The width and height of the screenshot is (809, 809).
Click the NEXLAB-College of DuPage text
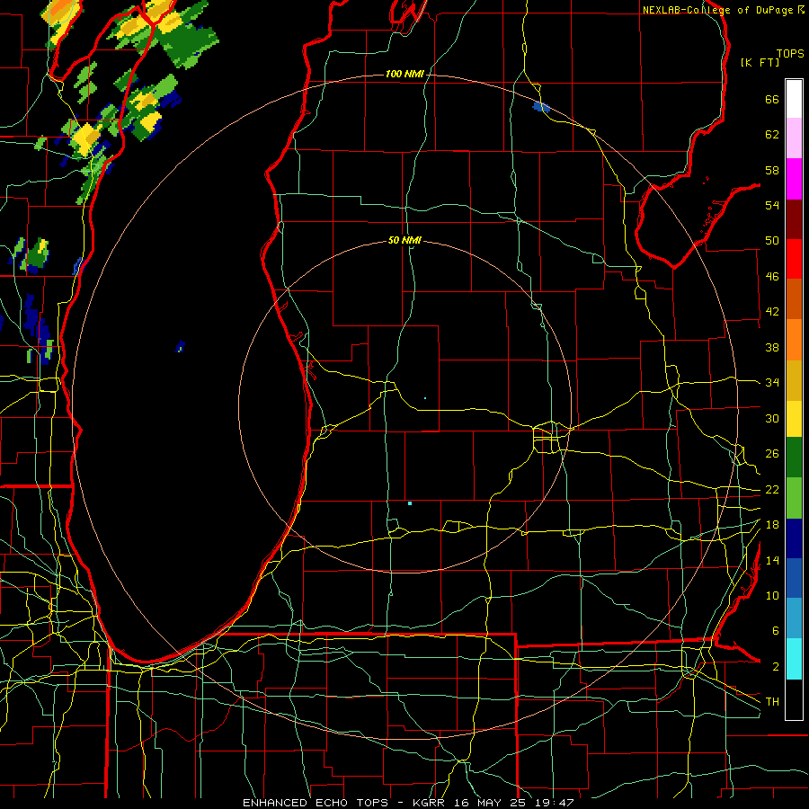tap(717, 10)
